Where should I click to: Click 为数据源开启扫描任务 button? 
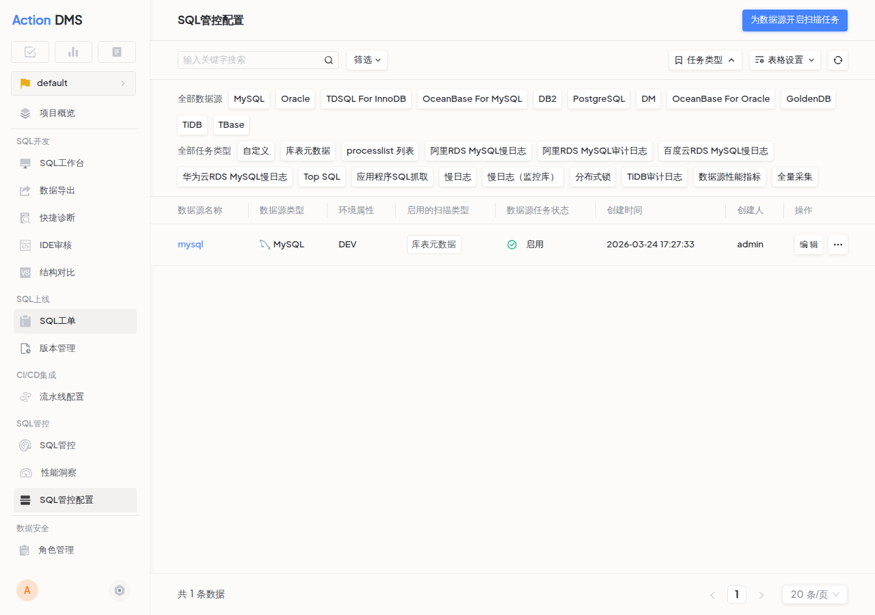(x=794, y=20)
